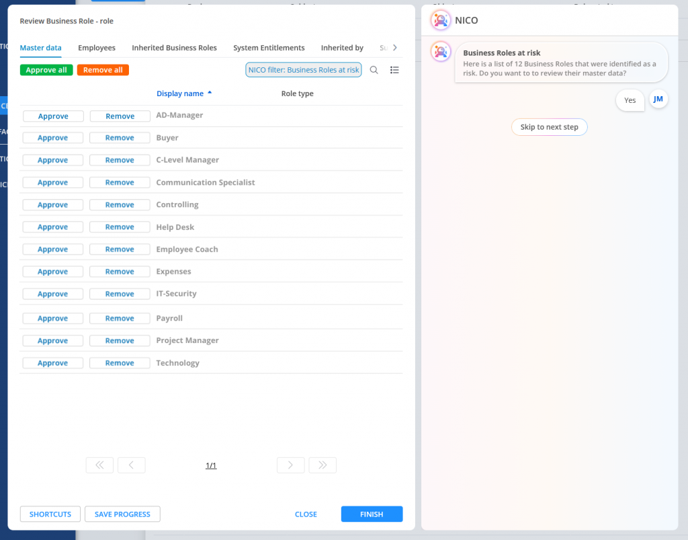Viewport: 688px width, 540px height.
Task: Open the list view options icon
Action: [395, 70]
